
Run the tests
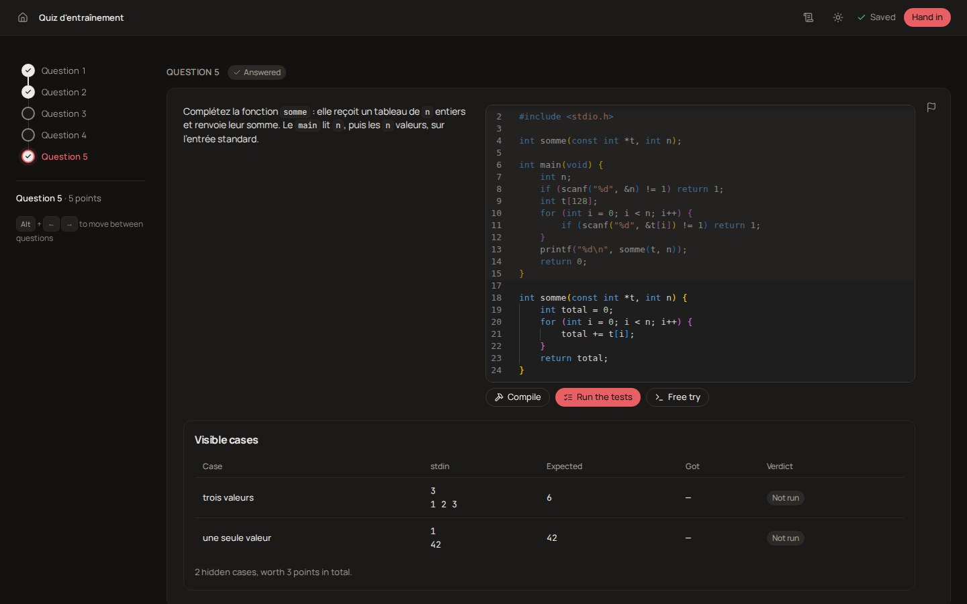598,397
